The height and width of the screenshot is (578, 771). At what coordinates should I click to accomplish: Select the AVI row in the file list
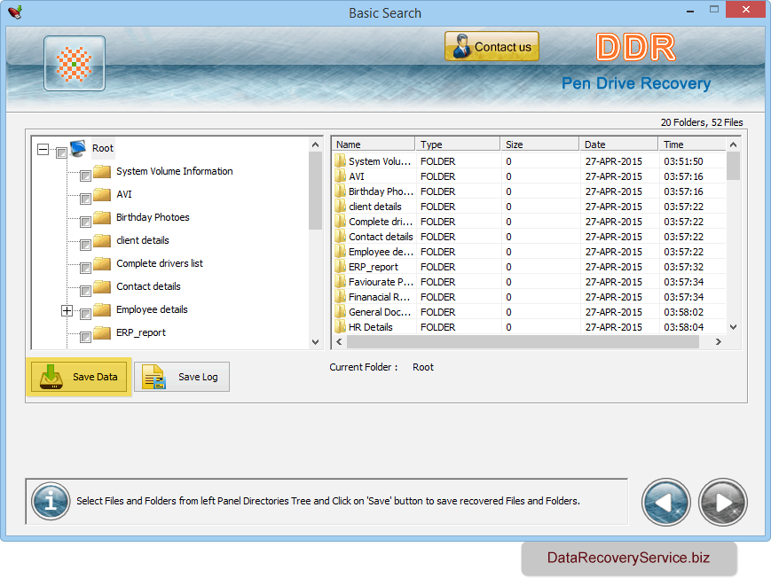pyautogui.click(x=529, y=176)
